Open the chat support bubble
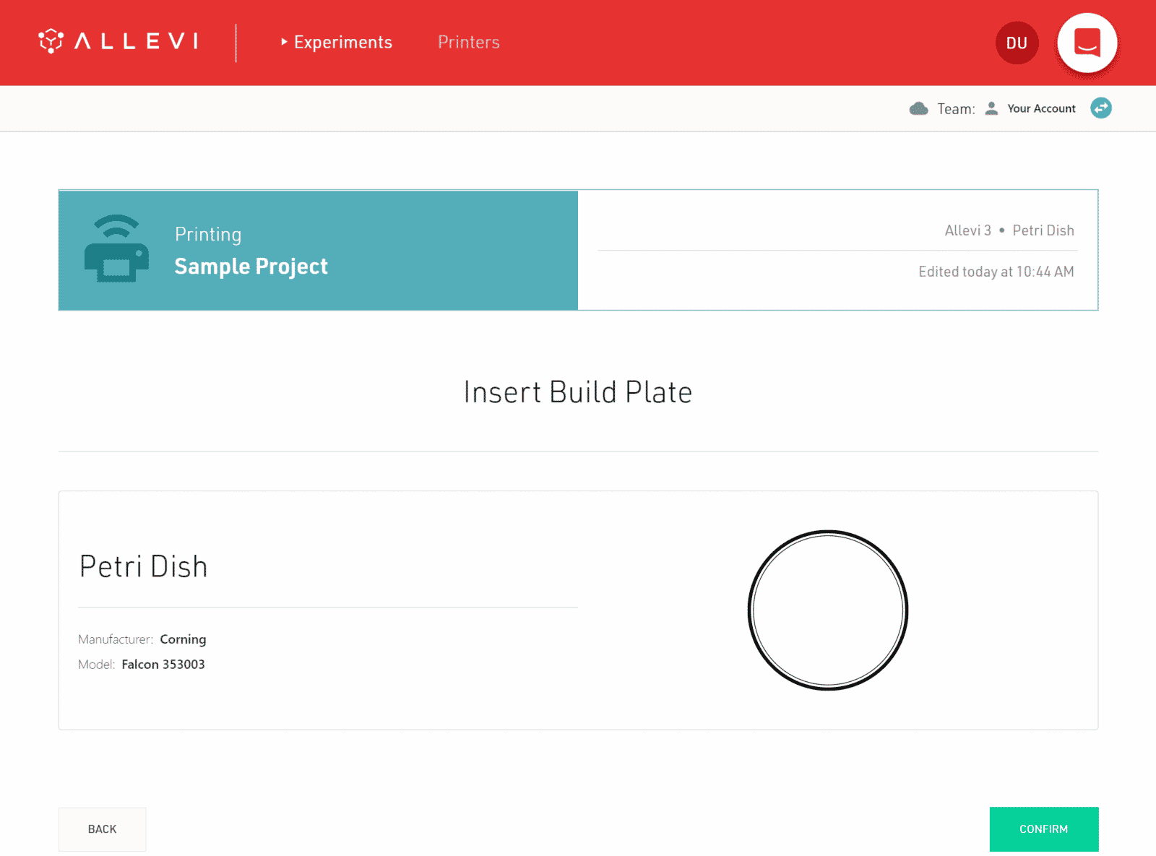 pos(1087,43)
